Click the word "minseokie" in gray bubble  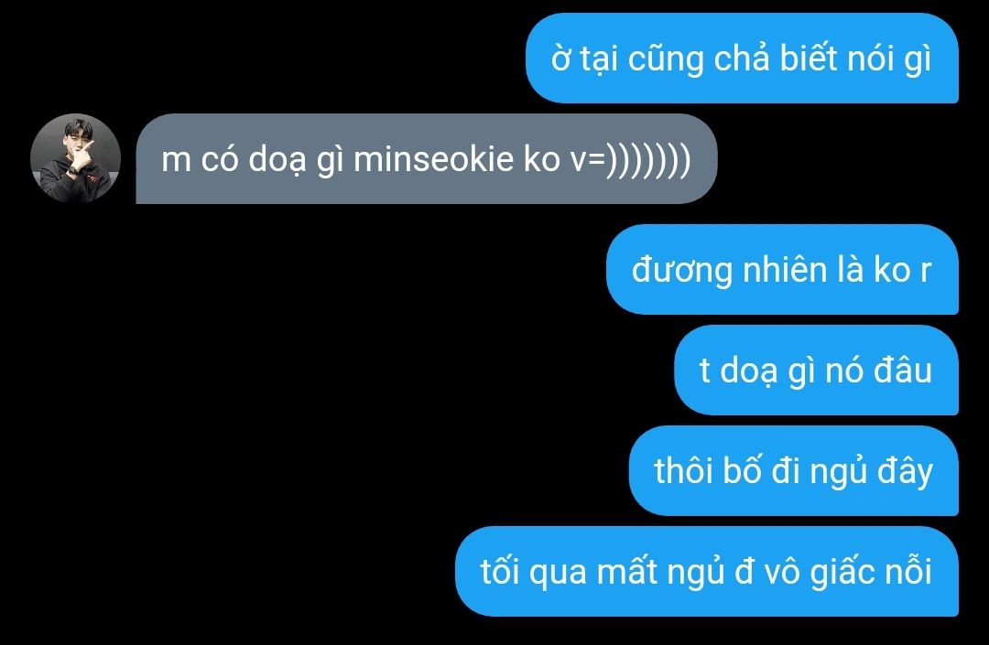tap(434, 158)
